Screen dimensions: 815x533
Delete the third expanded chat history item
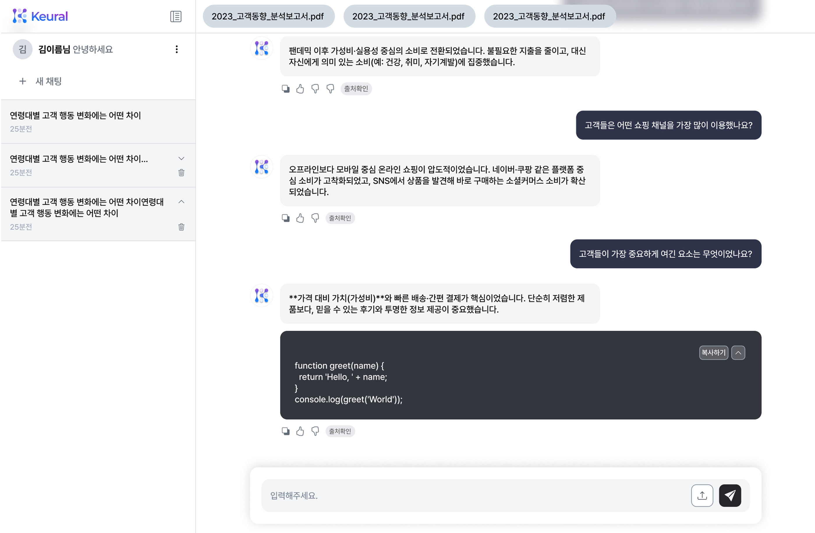[182, 227]
